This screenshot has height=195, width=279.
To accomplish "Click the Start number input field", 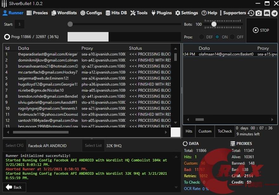I will 19,24.
